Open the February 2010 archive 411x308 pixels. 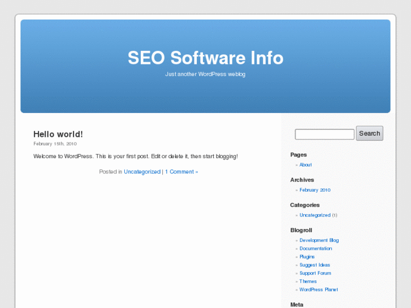click(315, 190)
